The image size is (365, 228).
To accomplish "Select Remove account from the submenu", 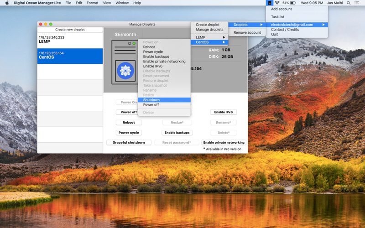I will (x=247, y=32).
